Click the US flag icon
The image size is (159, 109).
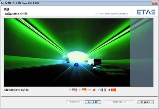[74, 90]
